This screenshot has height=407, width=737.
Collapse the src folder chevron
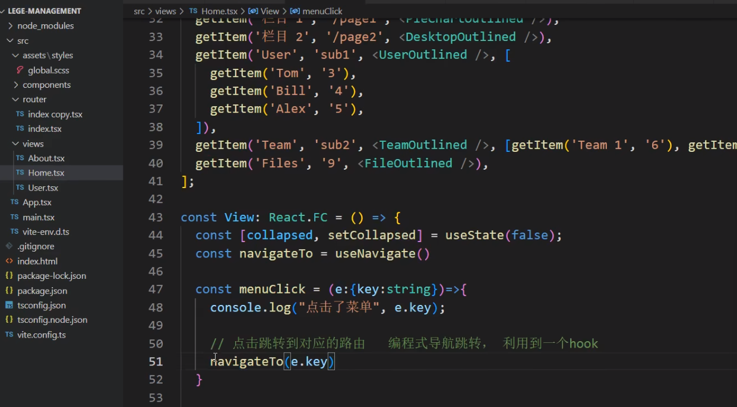click(11, 41)
